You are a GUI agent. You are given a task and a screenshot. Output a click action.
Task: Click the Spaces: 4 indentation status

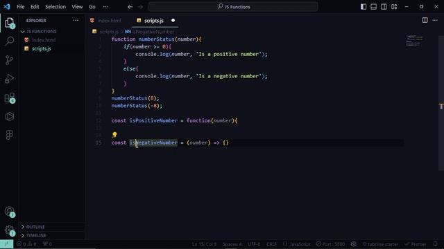tap(232, 244)
